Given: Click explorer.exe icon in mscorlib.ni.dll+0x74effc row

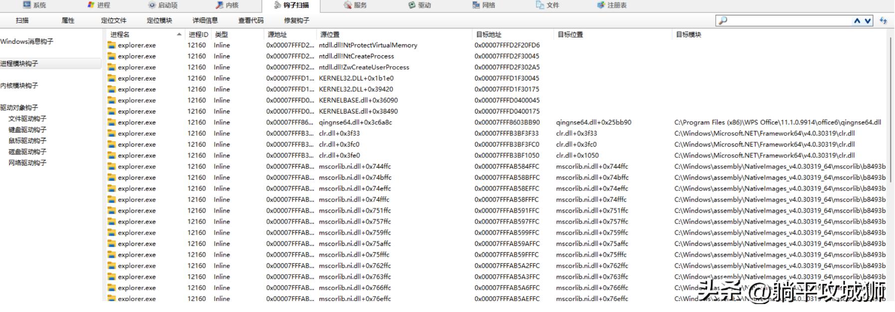Looking at the screenshot, I should [x=112, y=189].
